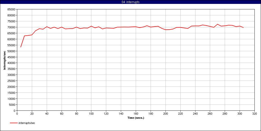Click the 260 tick on time axis
The width and height of the screenshot is (261, 131).
210,114
